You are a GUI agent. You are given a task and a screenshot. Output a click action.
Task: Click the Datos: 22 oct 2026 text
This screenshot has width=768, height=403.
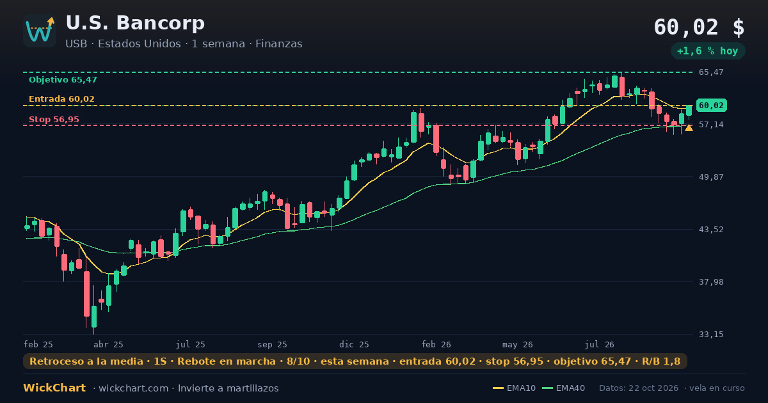[640, 388]
